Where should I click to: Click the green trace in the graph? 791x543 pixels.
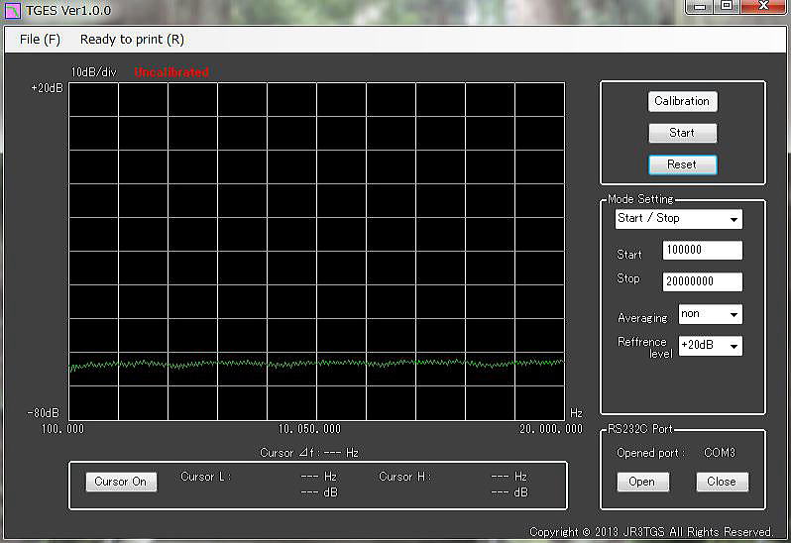[317, 363]
